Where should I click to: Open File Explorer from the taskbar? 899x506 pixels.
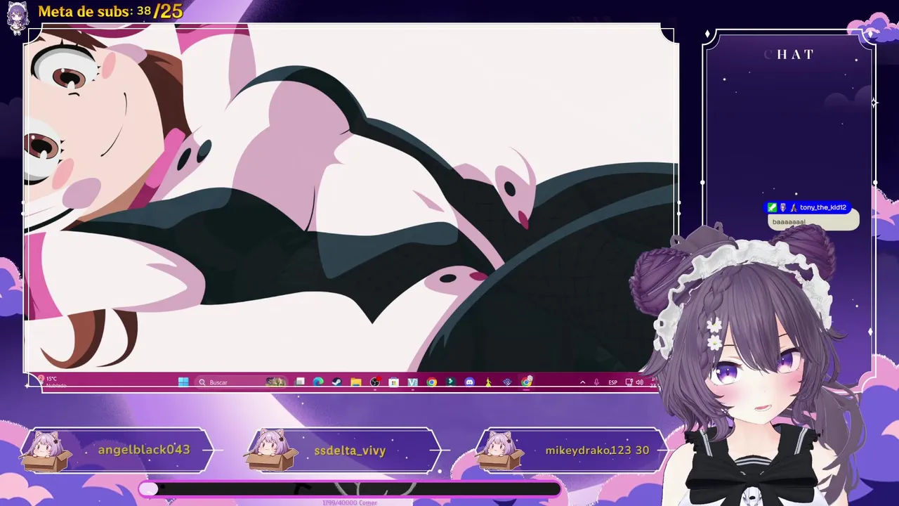[x=356, y=382]
